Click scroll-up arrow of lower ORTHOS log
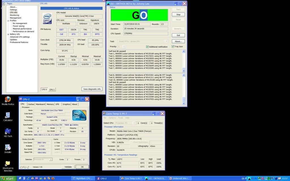This screenshot has width=290, height=181. pos(184,75)
